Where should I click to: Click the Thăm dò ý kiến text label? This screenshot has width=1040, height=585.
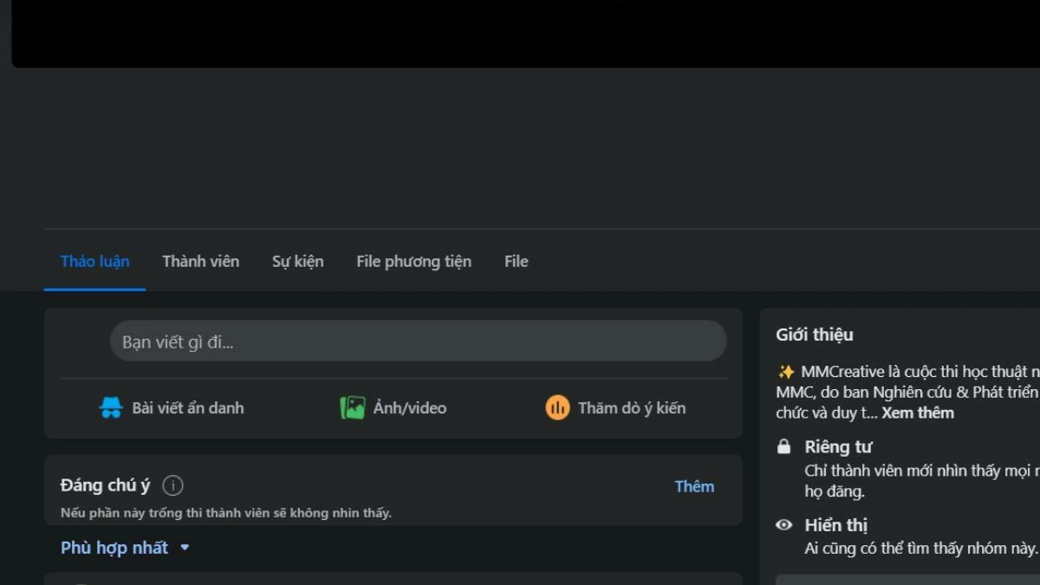tap(631, 408)
